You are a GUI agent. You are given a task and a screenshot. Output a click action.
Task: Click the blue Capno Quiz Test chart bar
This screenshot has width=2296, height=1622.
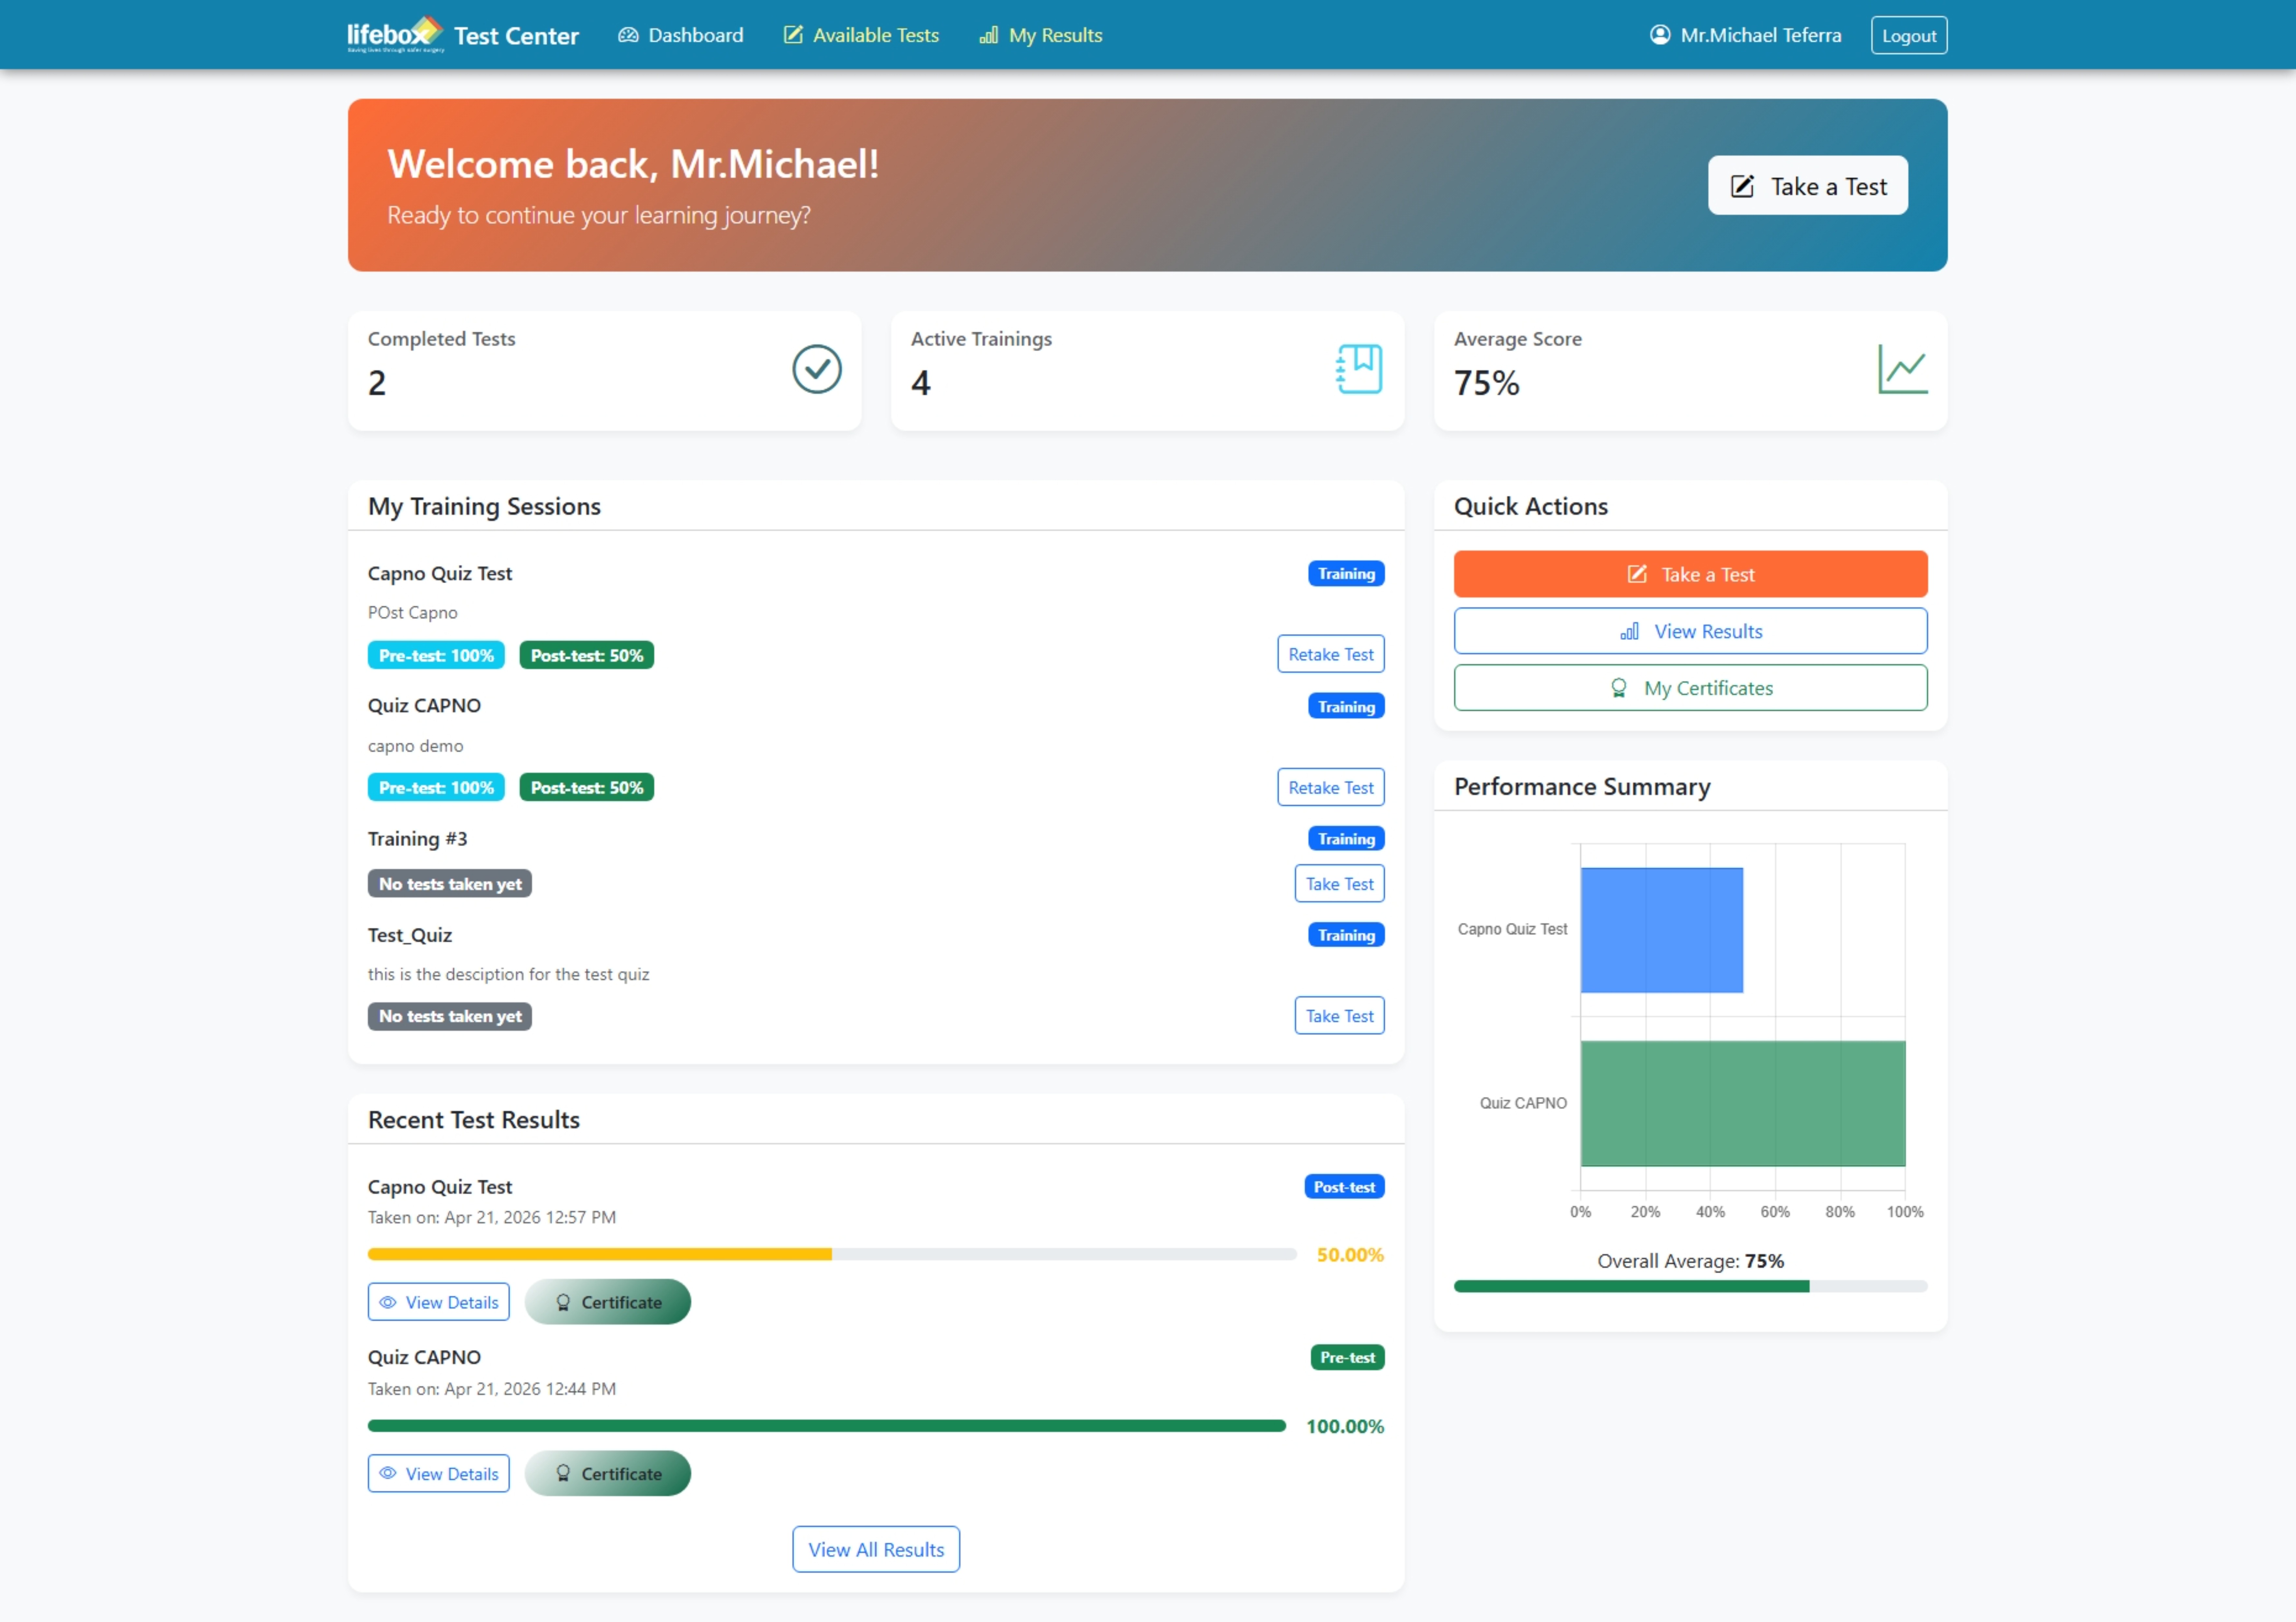[x=1662, y=930]
